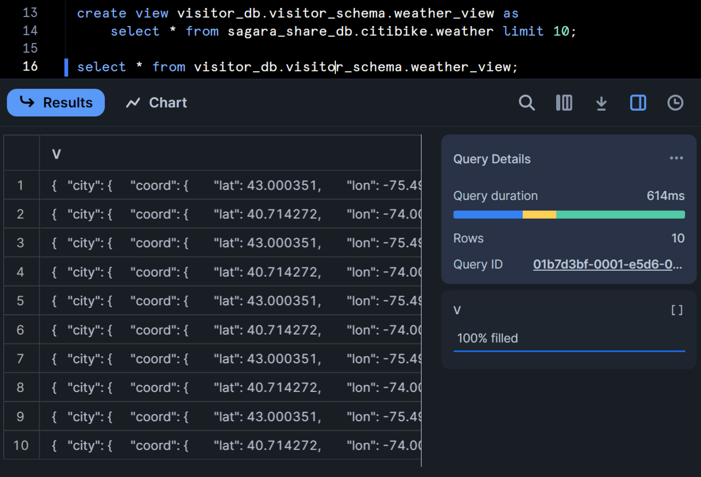Open search in results
The height and width of the screenshot is (477, 701).
point(526,103)
